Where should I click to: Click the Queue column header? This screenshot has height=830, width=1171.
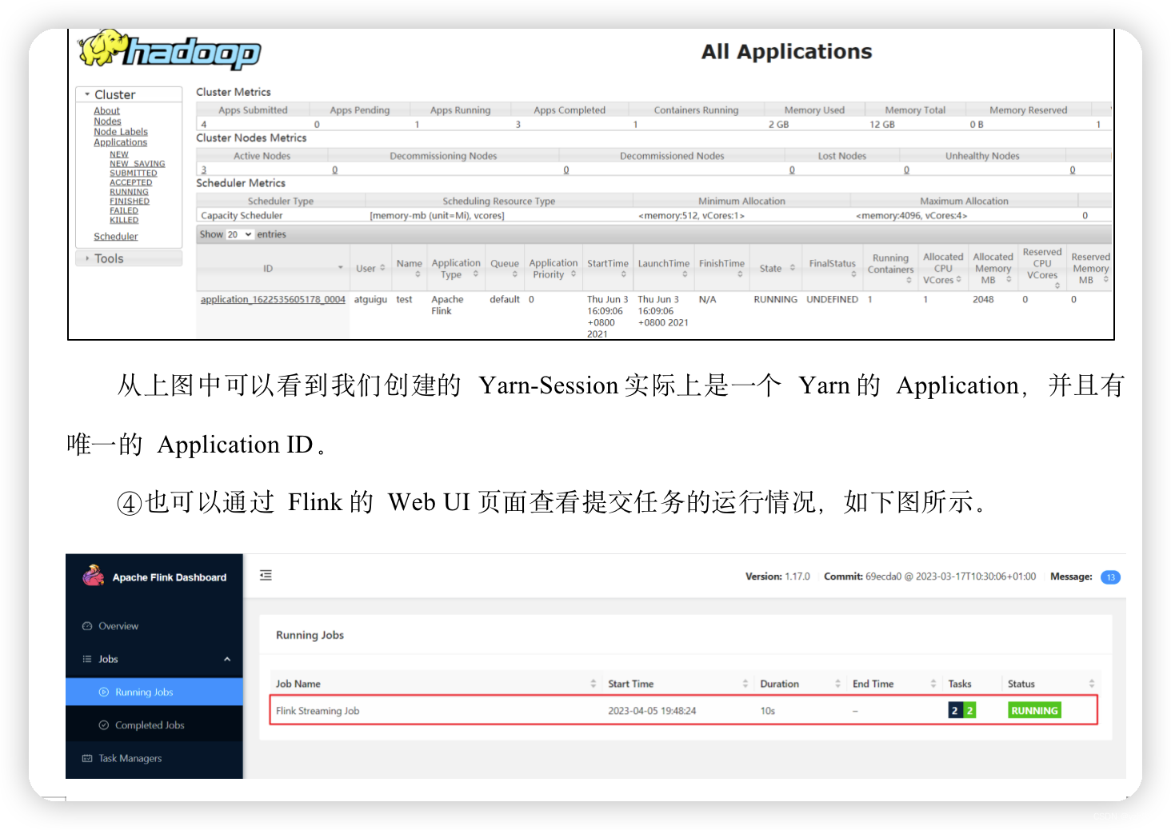pyautogui.click(x=505, y=268)
